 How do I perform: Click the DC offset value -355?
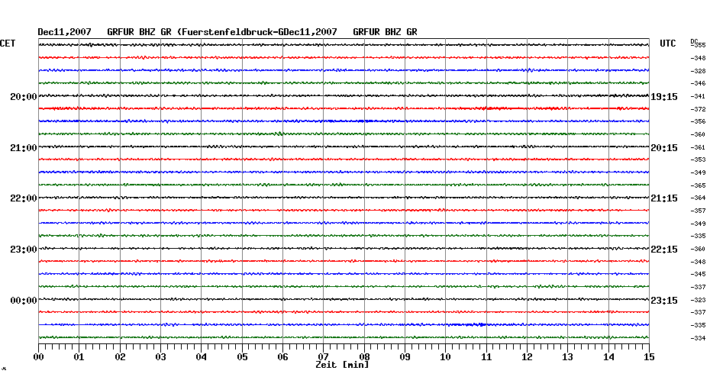click(699, 45)
